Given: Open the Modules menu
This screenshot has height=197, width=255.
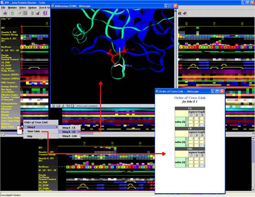Looking at the screenshot, I should [12, 8].
